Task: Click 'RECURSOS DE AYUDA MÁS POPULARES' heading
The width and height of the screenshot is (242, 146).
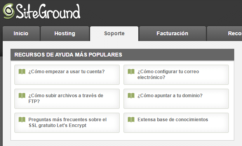Action: point(68,55)
